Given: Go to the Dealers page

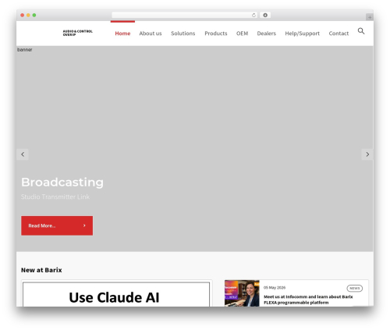Looking at the screenshot, I should pyautogui.click(x=267, y=34).
